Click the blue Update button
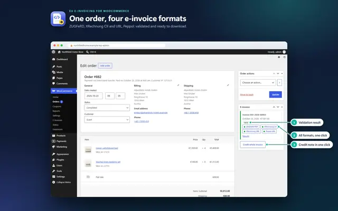Screen dimensions: 338x211 [276, 94]
